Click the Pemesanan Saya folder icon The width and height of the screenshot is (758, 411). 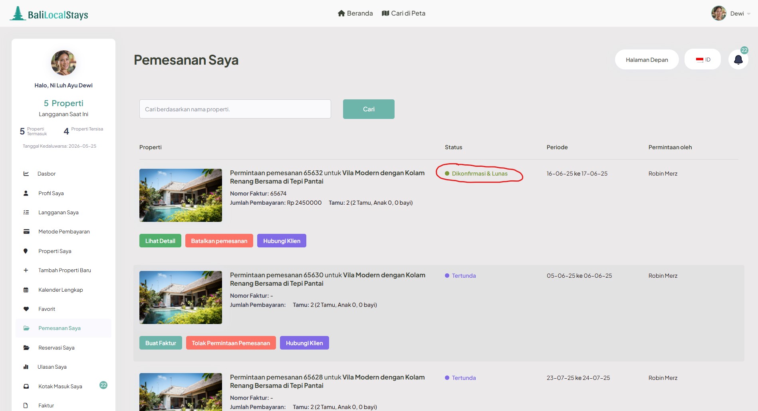[26, 328]
